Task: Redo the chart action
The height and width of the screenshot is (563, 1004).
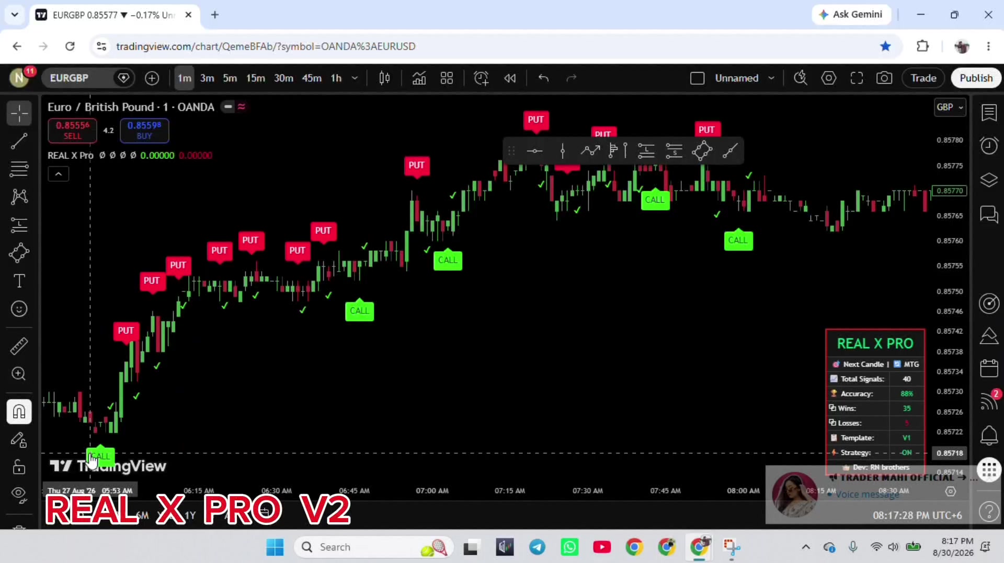Action: (572, 78)
